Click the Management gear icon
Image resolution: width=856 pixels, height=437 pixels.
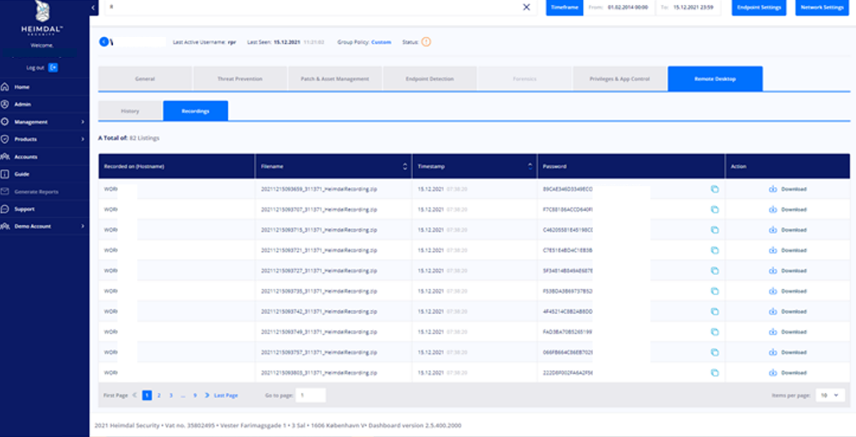(5, 122)
